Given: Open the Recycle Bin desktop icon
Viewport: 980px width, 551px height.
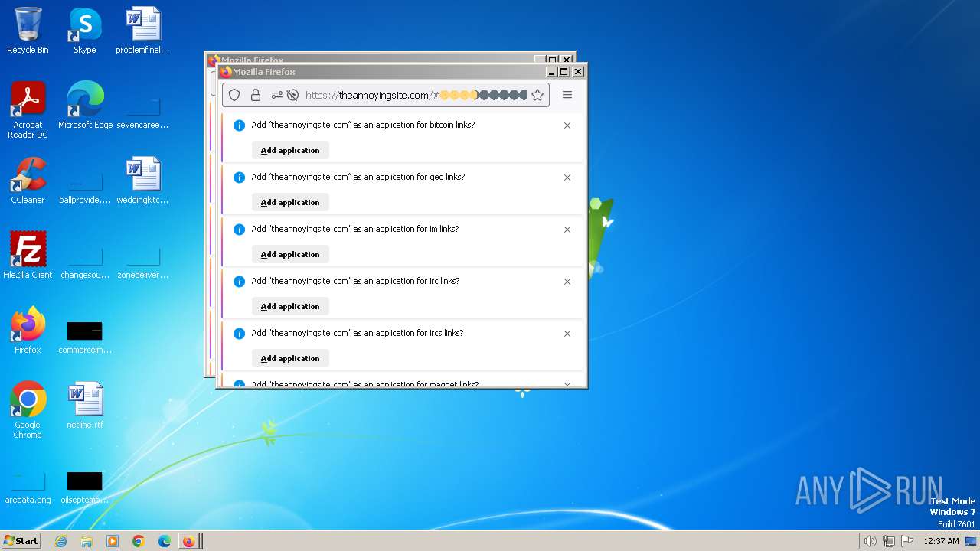Looking at the screenshot, I should click(28, 31).
